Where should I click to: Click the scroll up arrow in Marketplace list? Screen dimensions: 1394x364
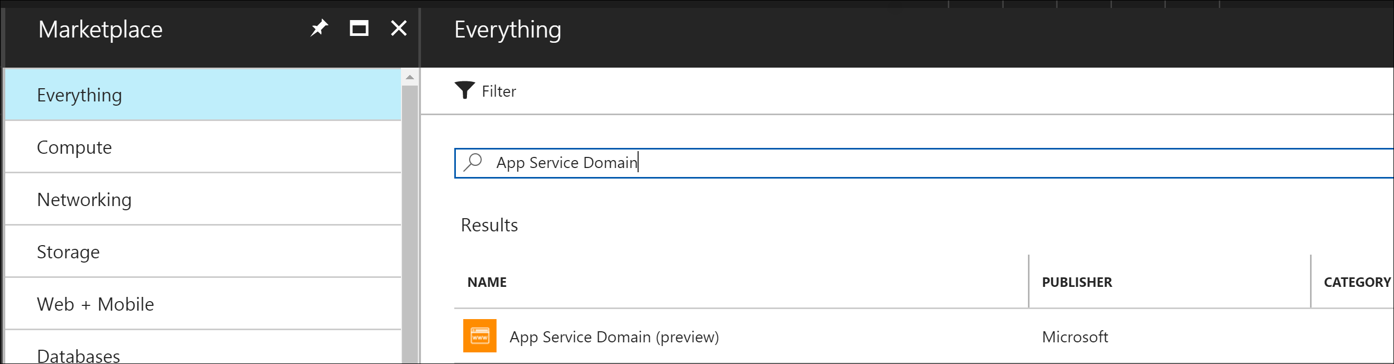pyautogui.click(x=410, y=77)
